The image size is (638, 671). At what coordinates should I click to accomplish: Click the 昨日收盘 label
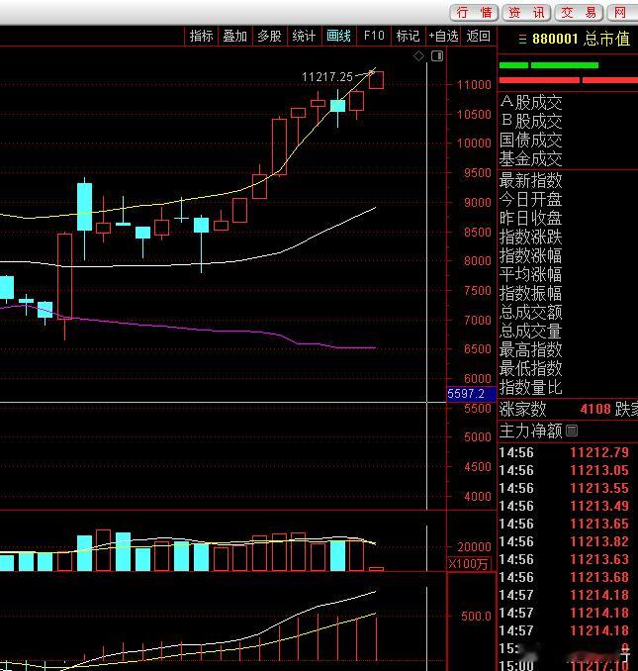click(530, 219)
